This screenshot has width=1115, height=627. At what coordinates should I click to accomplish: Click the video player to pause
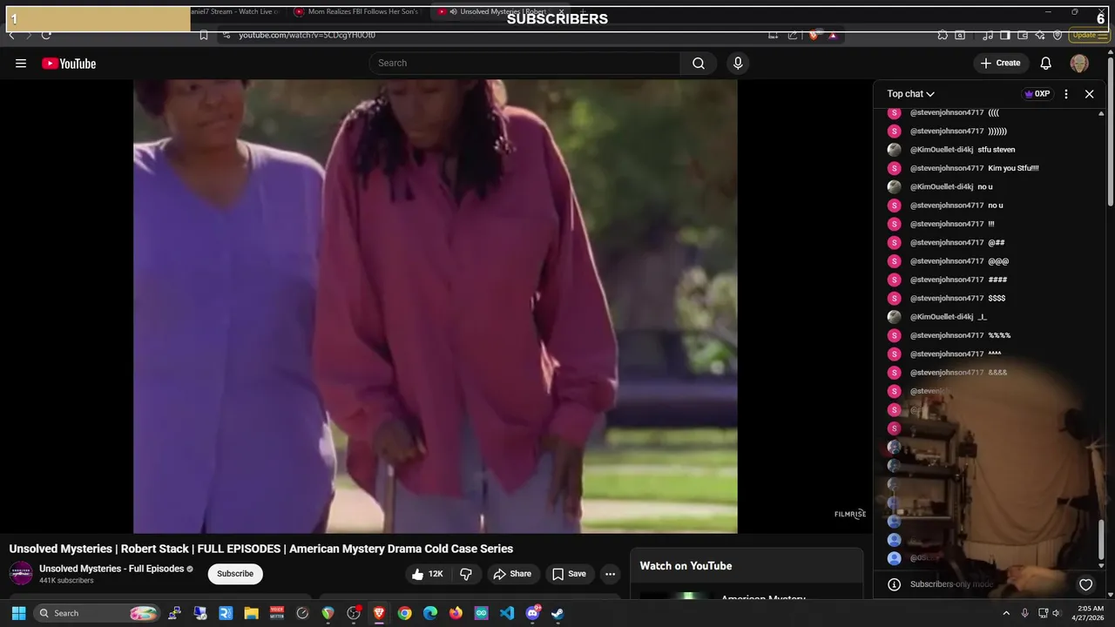point(436,307)
